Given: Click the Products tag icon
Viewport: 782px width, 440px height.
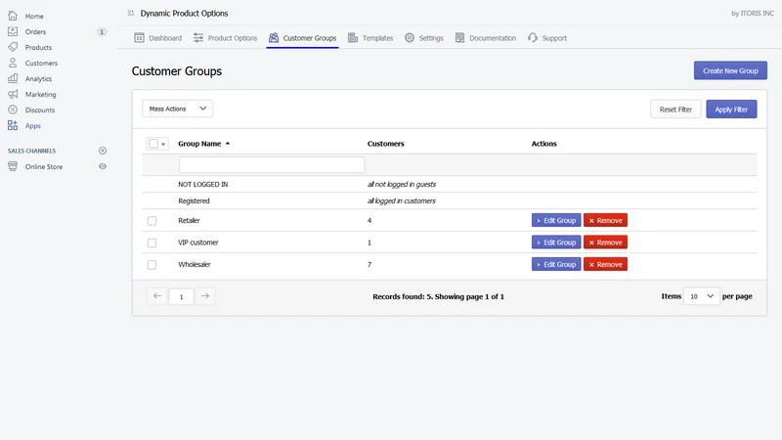Looking at the screenshot, I should point(13,47).
